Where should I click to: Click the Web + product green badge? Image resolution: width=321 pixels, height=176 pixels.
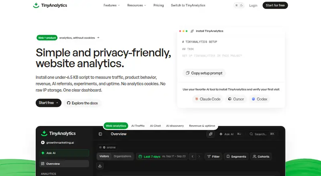coord(47,38)
